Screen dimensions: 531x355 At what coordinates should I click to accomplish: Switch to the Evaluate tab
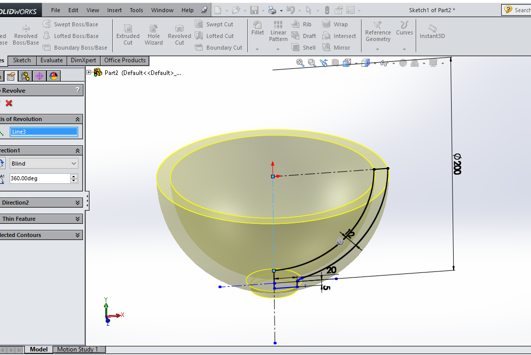pos(52,60)
